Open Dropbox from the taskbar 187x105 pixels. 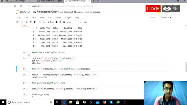point(84,102)
